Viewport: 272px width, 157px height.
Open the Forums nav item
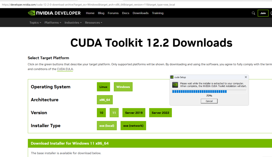point(113,13)
